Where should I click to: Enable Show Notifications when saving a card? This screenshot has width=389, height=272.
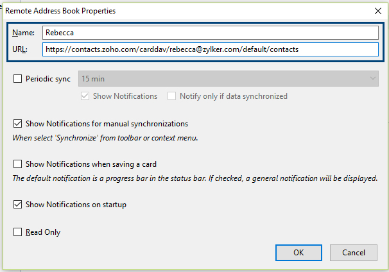pyautogui.click(x=18, y=164)
